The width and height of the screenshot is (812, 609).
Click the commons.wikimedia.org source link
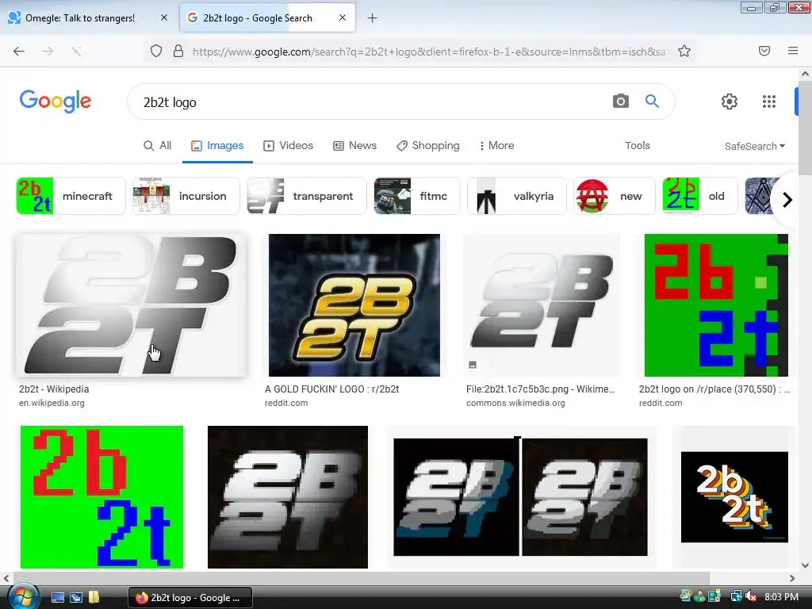[515, 403]
